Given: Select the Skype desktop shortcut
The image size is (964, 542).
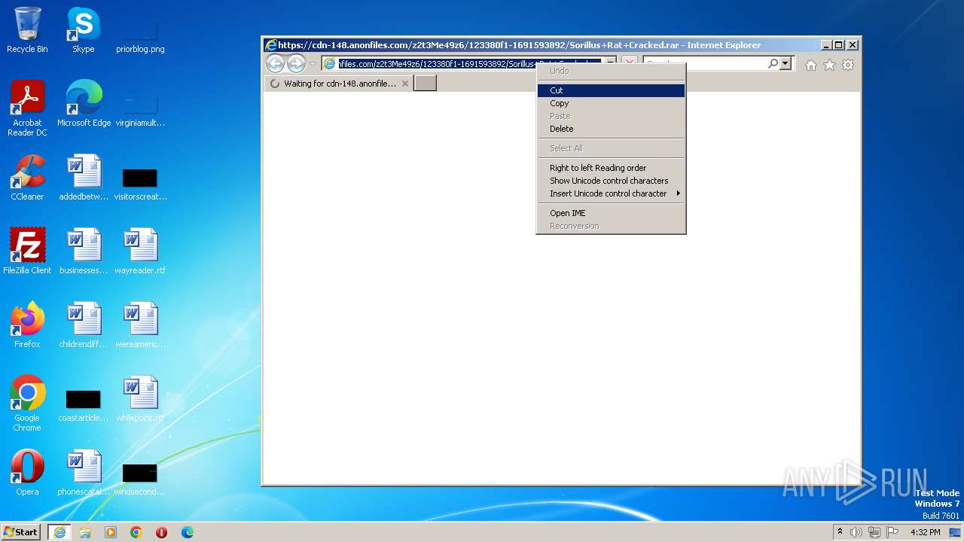Looking at the screenshot, I should point(84,30).
